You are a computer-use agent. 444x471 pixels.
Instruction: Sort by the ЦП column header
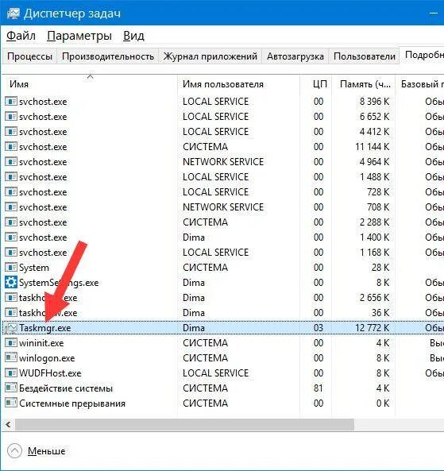[x=316, y=84]
